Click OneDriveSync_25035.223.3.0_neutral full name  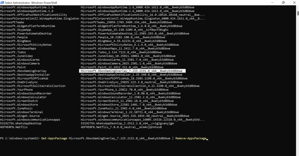[x=131, y=82]
